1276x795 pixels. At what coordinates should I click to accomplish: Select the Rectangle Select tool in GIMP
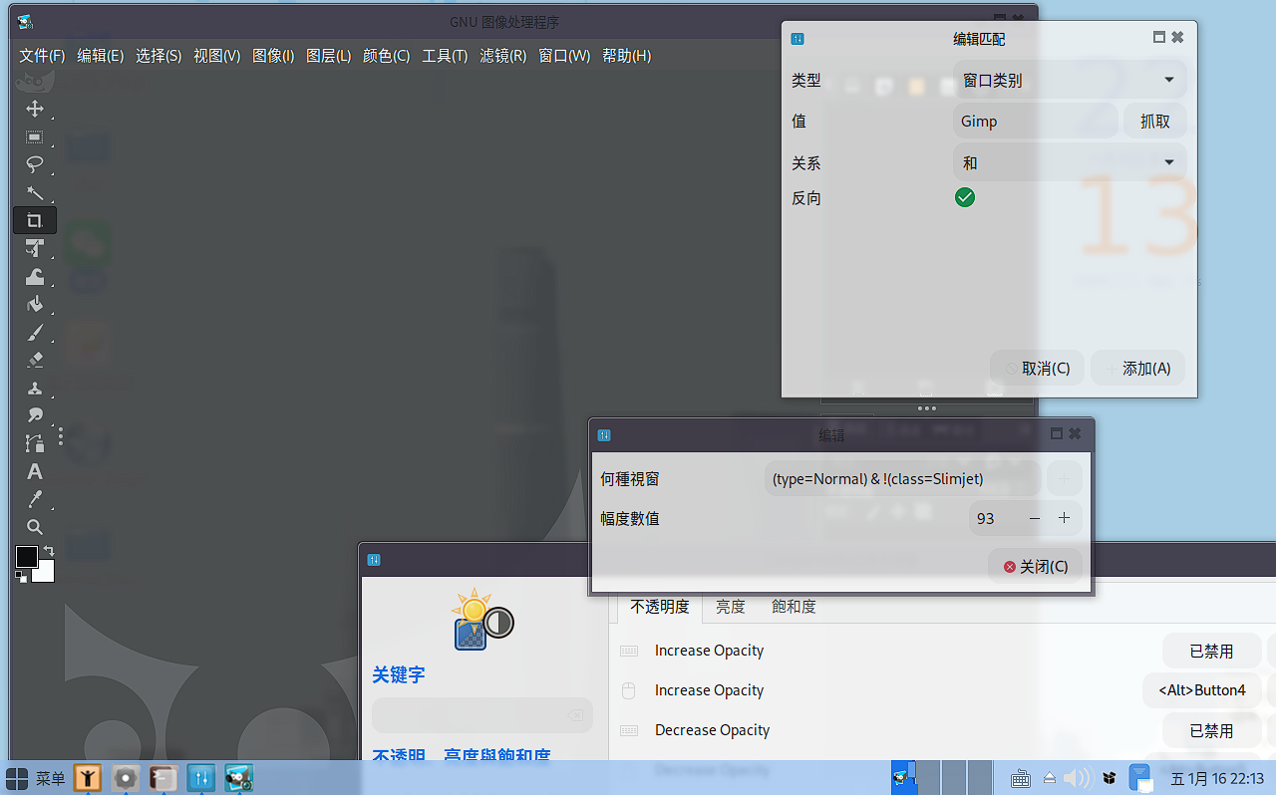35,136
